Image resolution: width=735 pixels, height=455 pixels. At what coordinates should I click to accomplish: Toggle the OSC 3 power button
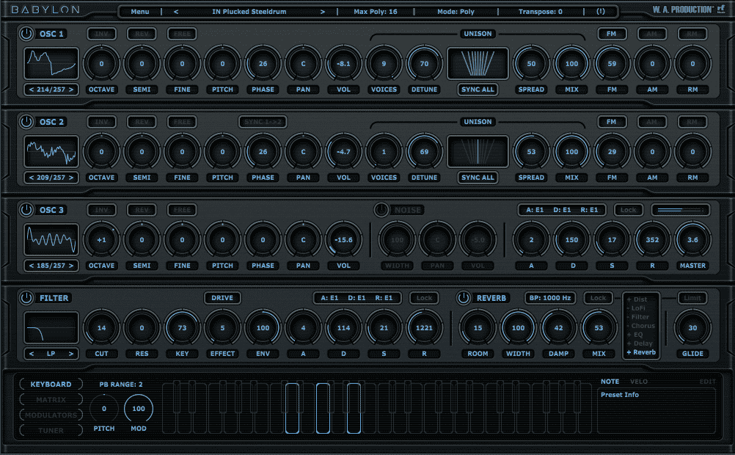[x=26, y=210]
